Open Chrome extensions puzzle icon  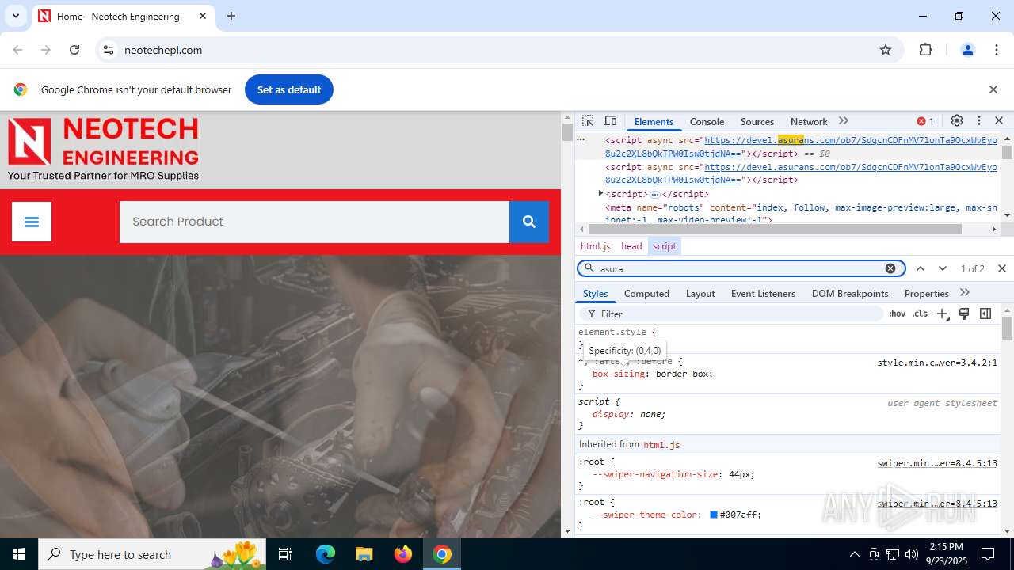click(x=925, y=50)
